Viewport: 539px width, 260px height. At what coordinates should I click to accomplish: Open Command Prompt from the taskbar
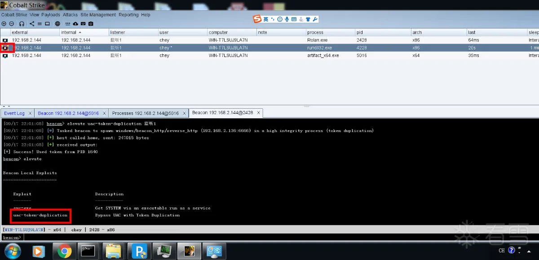[88, 251]
